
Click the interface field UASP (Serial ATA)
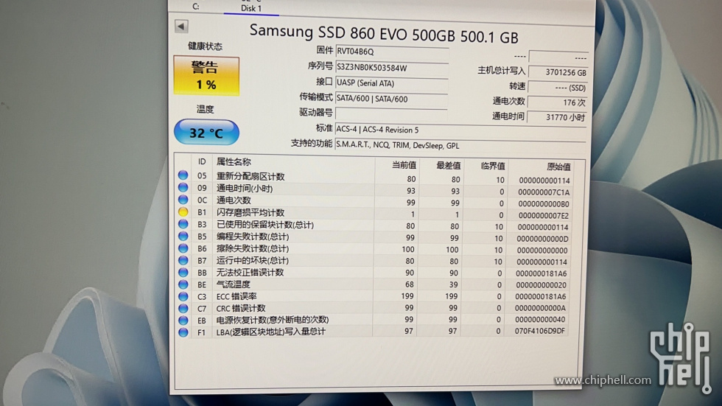pyautogui.click(x=392, y=83)
